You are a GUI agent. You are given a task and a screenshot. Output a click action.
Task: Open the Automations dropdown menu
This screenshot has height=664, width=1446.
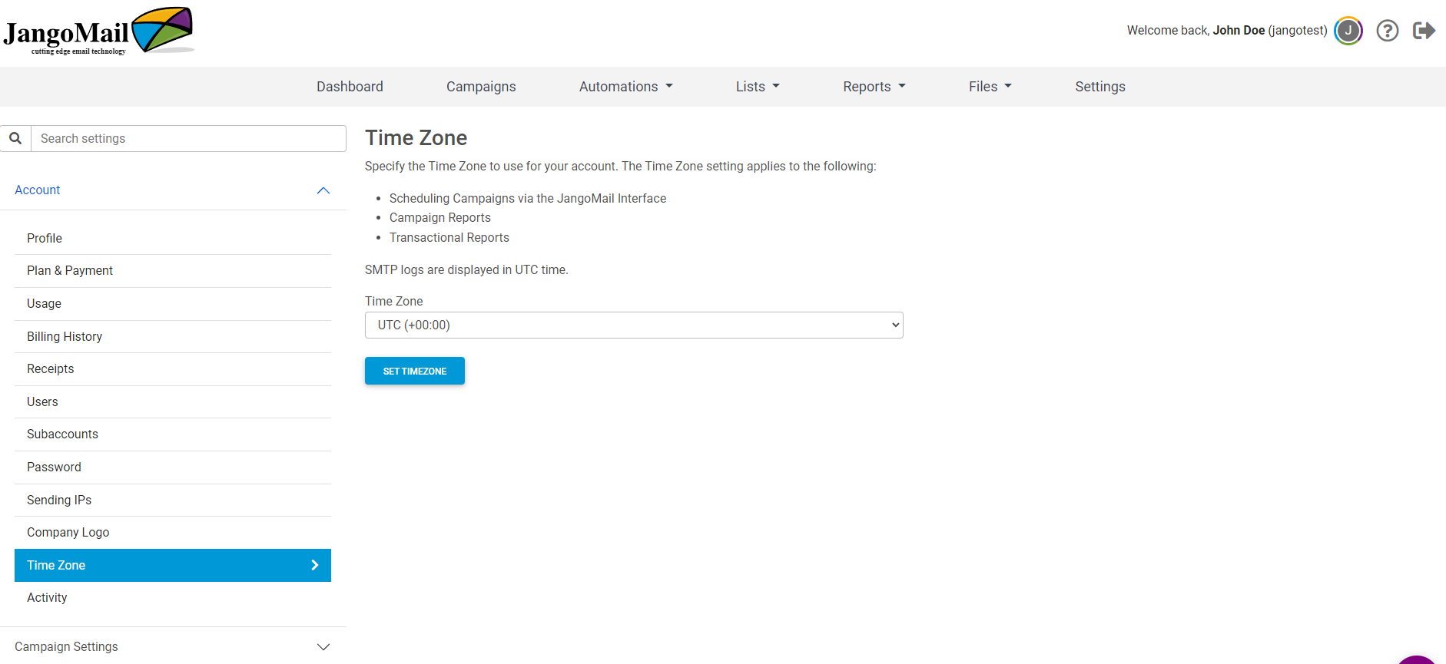[625, 87]
